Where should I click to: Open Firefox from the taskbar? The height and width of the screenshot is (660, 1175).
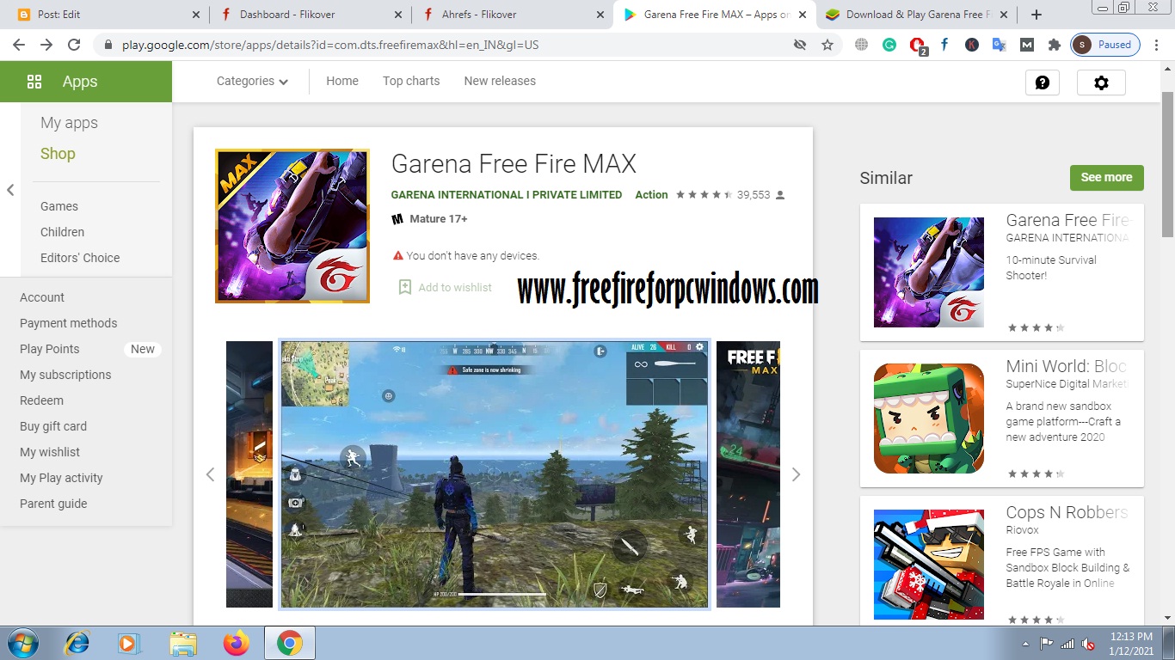[x=236, y=643]
